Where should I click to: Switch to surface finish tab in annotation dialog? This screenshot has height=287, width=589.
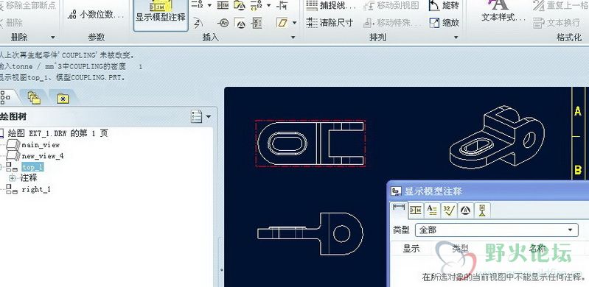(x=448, y=210)
